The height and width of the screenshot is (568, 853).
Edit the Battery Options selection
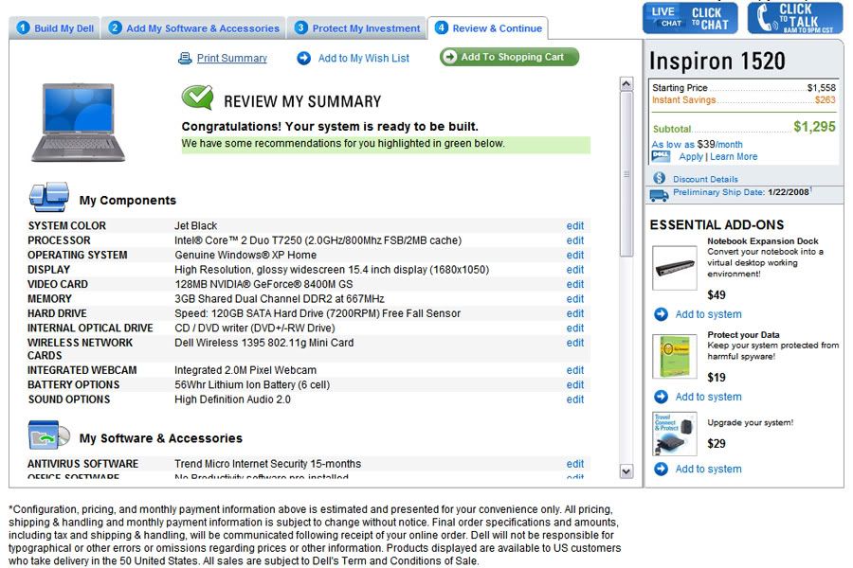[x=575, y=385]
